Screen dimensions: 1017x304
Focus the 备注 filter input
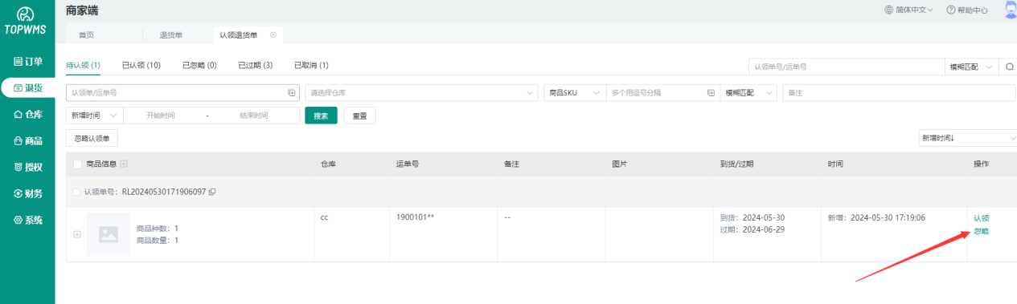click(x=899, y=93)
